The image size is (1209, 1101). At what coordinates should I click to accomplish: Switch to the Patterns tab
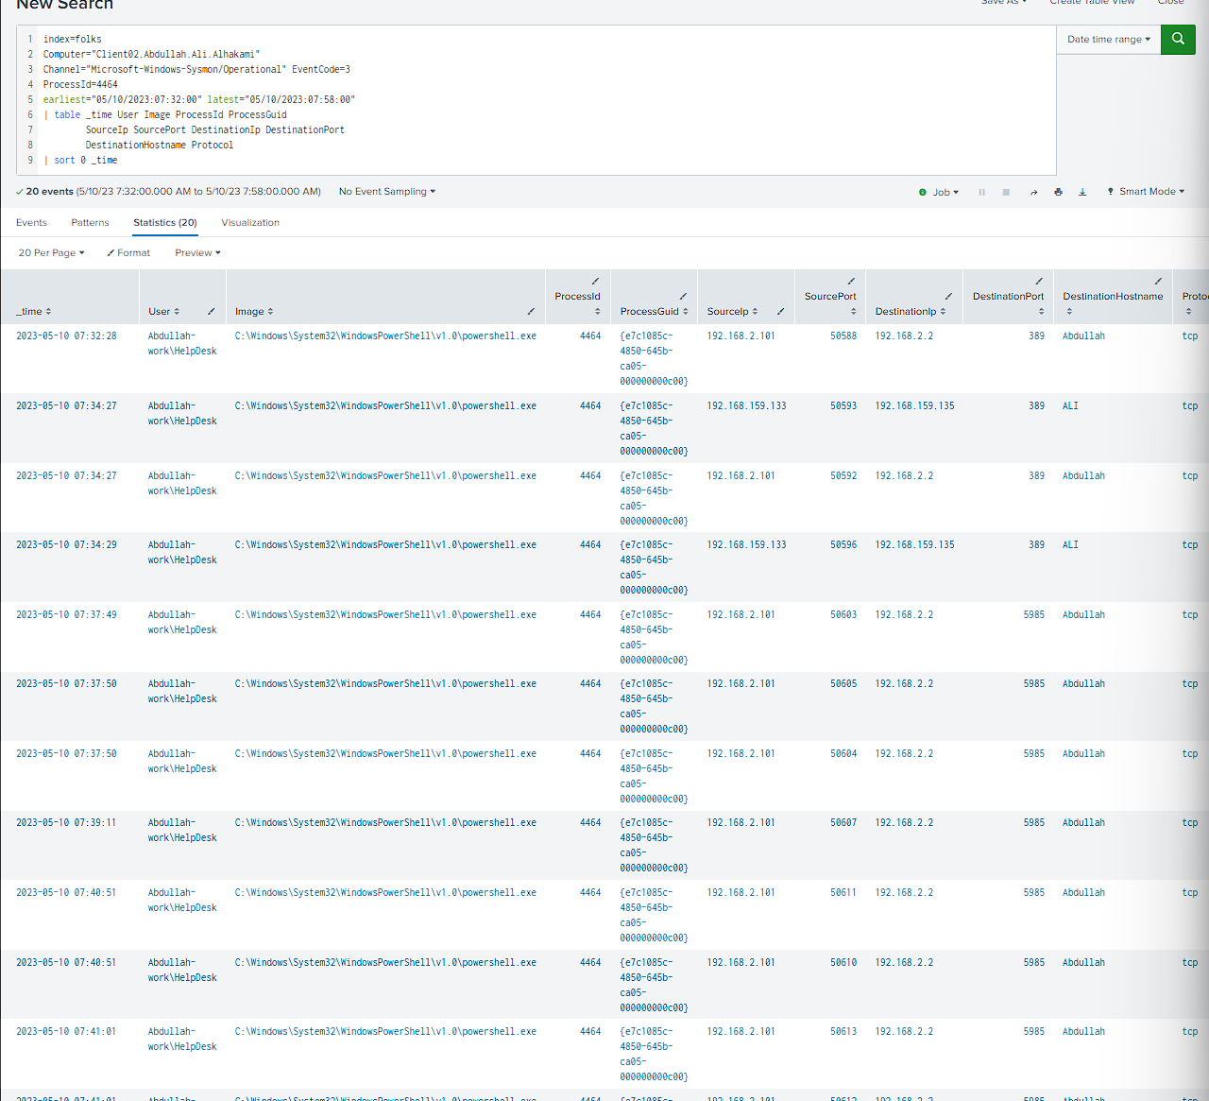tap(90, 223)
